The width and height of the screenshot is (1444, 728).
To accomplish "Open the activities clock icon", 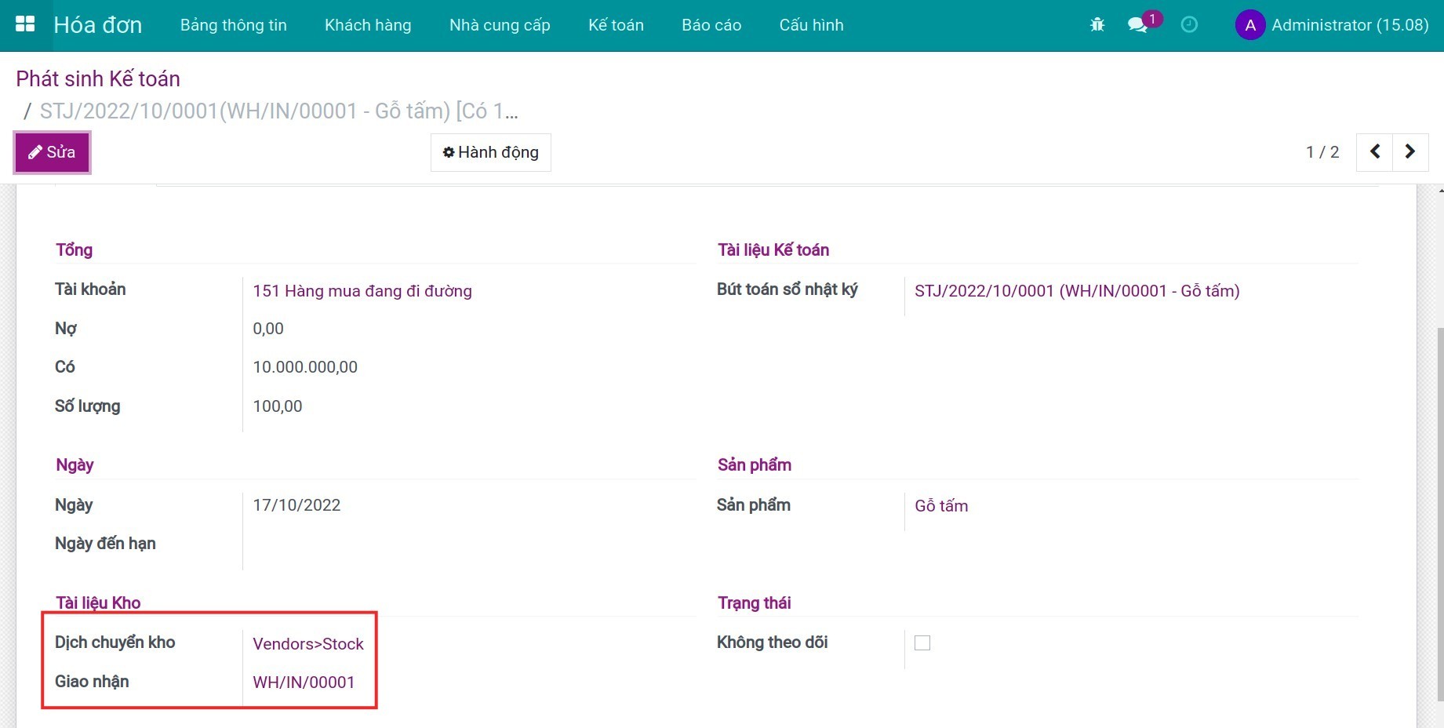I will pyautogui.click(x=1189, y=25).
